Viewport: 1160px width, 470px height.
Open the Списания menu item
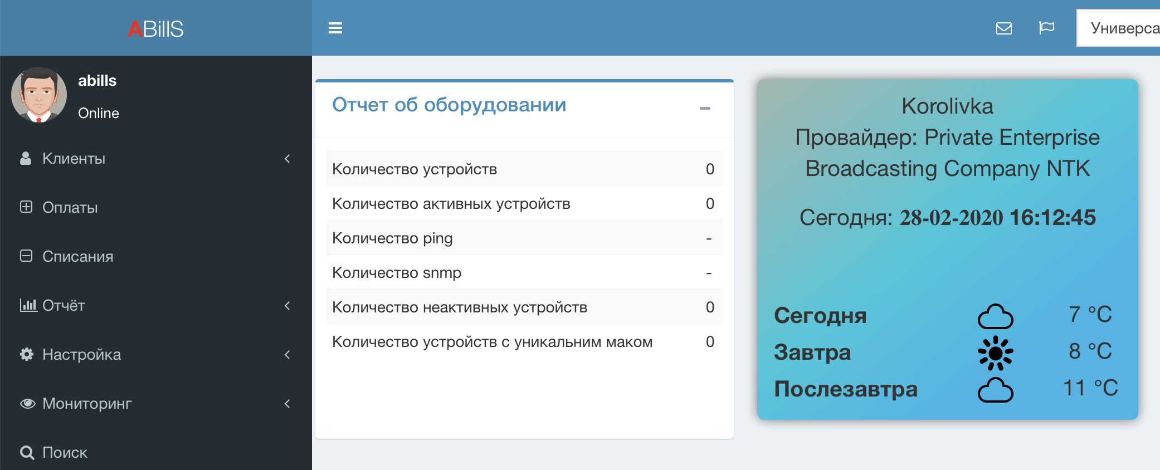pyautogui.click(x=78, y=257)
